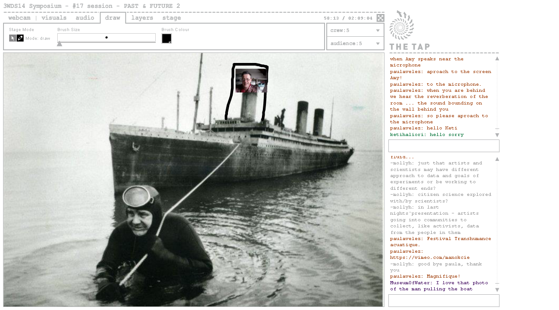559x310 pixels.
Task: Select the pencil draw mode tool
Action: coord(20,38)
